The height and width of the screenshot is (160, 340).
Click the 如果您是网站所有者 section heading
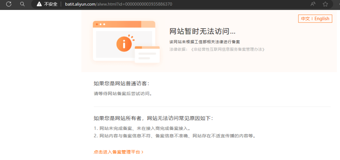(153, 118)
